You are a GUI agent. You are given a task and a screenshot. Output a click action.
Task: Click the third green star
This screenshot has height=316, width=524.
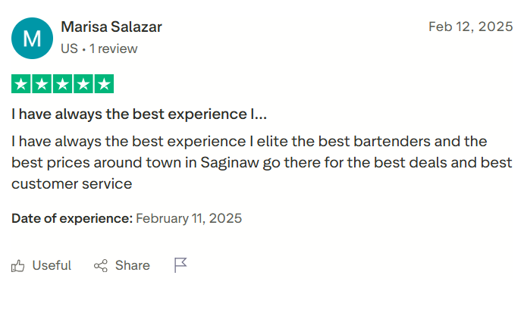62,84
